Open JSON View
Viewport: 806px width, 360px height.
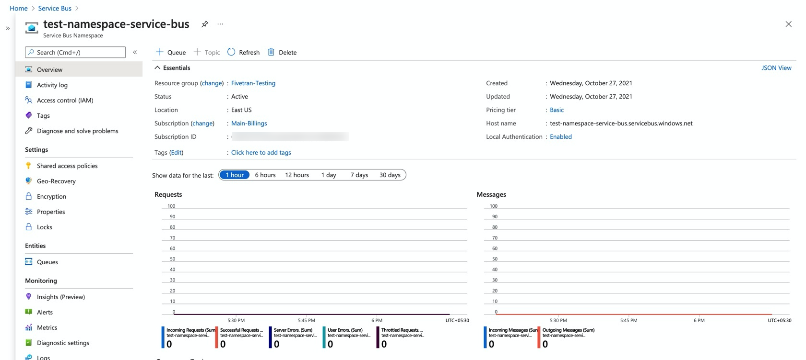(776, 68)
